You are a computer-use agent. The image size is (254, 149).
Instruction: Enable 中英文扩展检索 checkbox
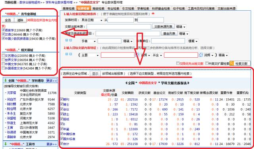tap(207, 63)
